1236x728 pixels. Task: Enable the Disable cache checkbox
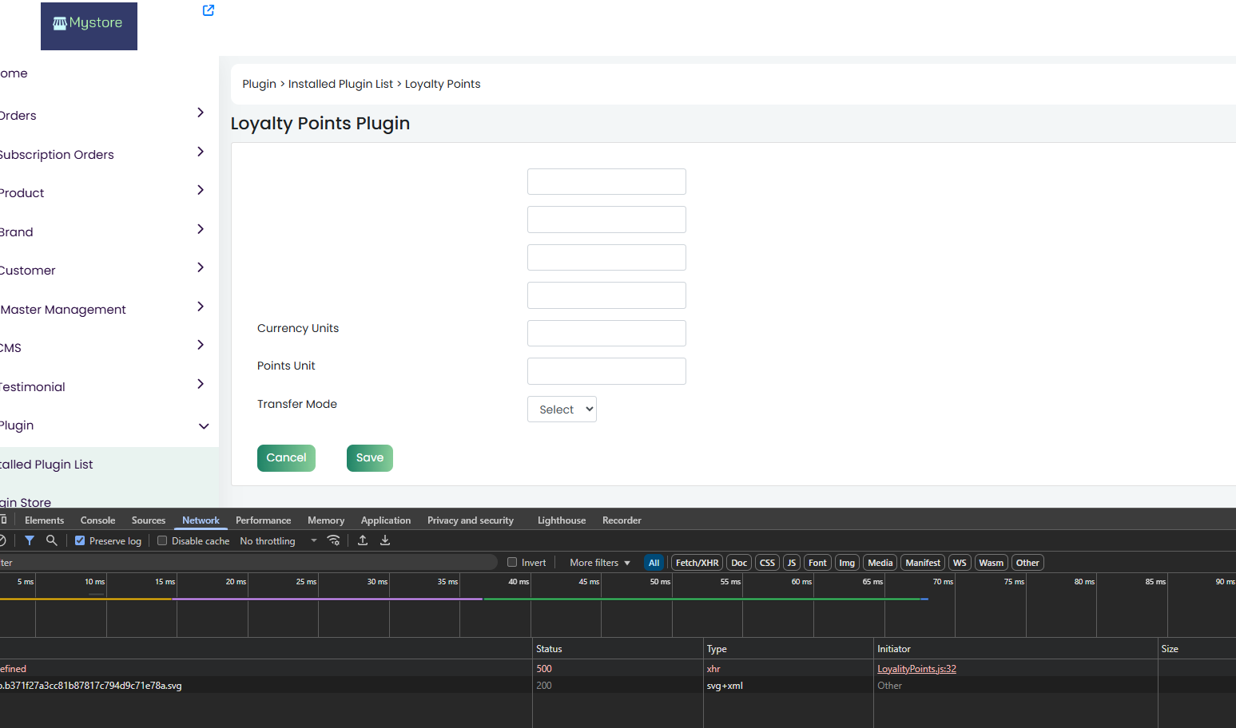click(x=162, y=540)
